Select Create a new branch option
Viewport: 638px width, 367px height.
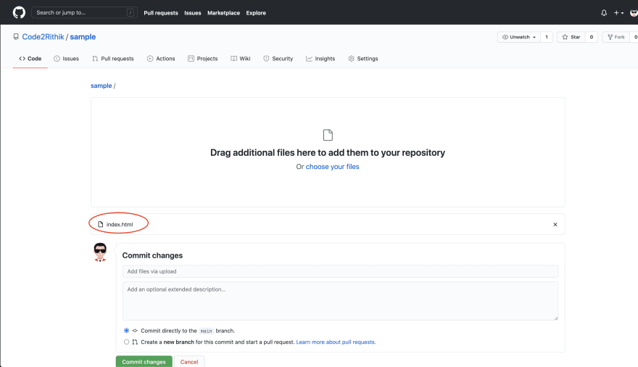tap(127, 342)
